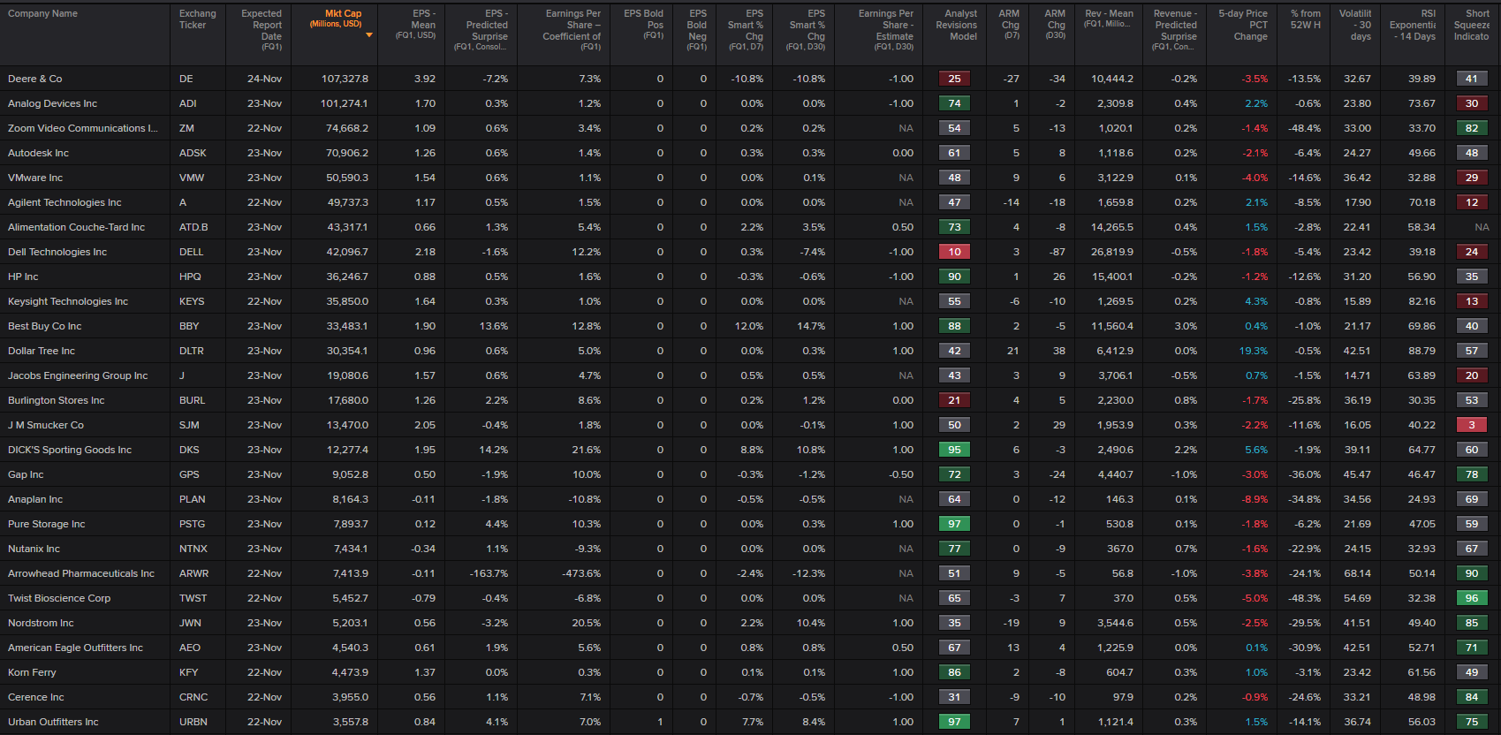The height and width of the screenshot is (735, 1501).
Task: Click Arrowhead Pharmaceuticals Inc name
Action: pos(81,573)
